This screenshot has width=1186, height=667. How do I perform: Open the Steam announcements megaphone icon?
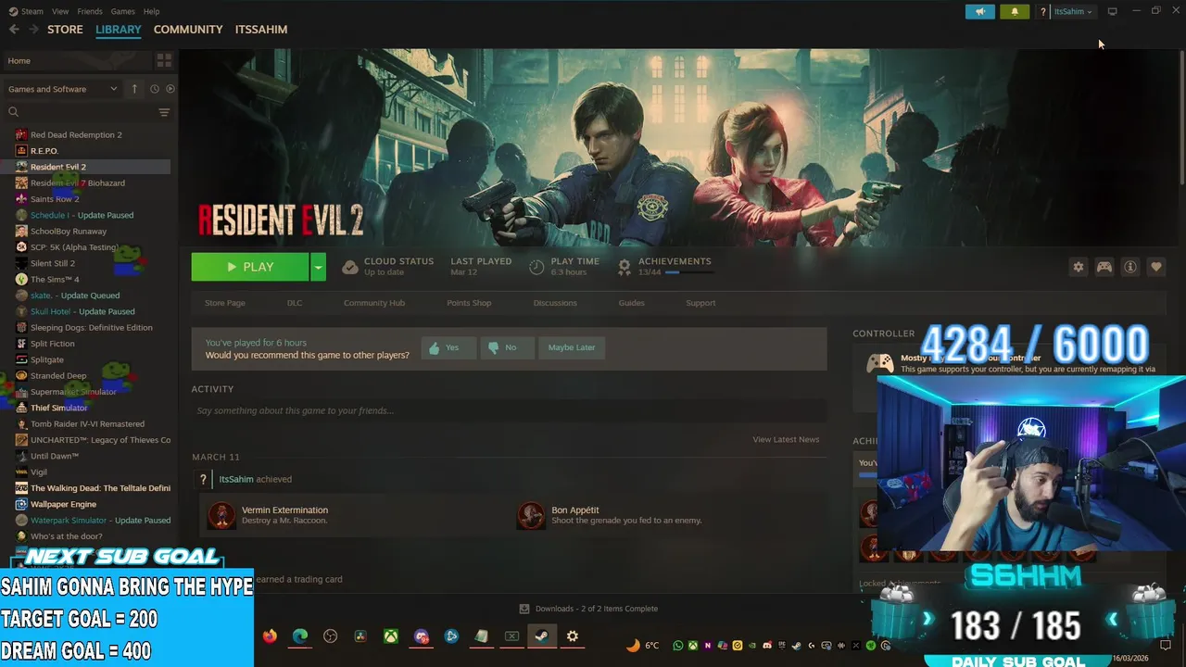tap(979, 11)
